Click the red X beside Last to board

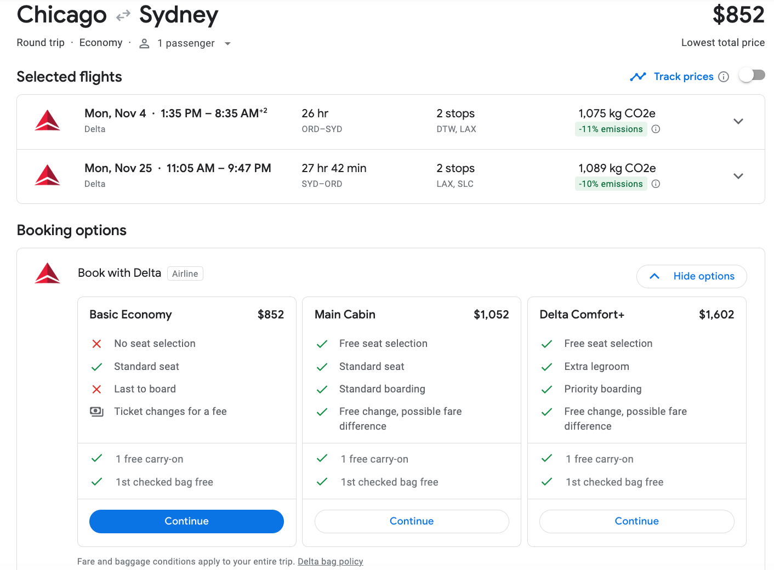tap(97, 389)
